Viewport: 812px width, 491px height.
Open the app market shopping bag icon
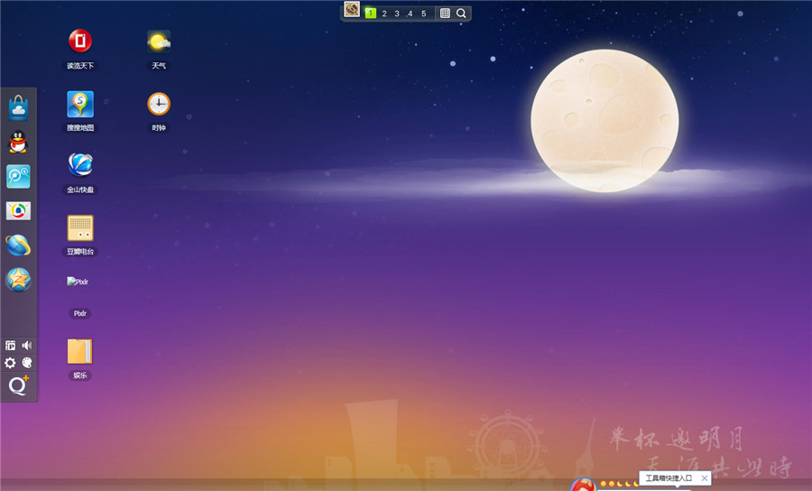(x=18, y=108)
